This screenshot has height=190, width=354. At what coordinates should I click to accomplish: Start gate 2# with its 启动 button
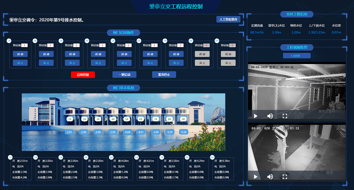pyautogui.click(x=46, y=54)
